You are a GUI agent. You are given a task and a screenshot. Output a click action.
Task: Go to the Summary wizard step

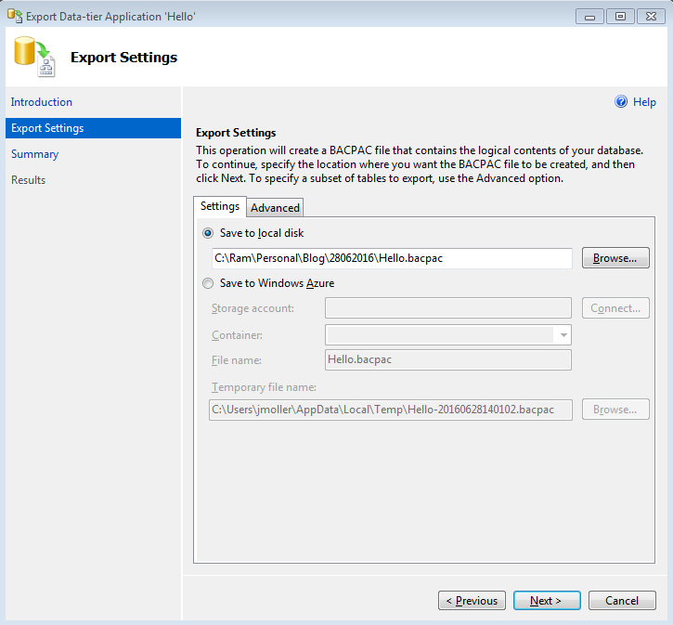click(x=35, y=154)
